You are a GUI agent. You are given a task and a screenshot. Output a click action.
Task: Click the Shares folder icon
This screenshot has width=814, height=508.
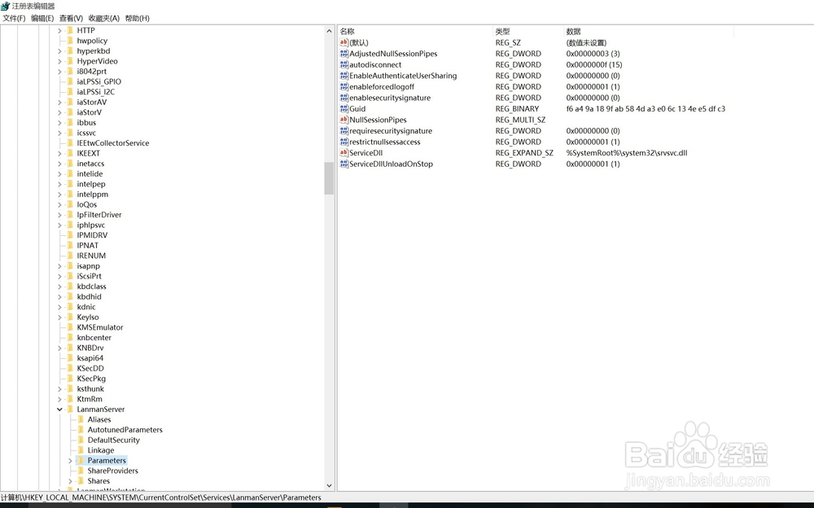pyautogui.click(x=81, y=481)
